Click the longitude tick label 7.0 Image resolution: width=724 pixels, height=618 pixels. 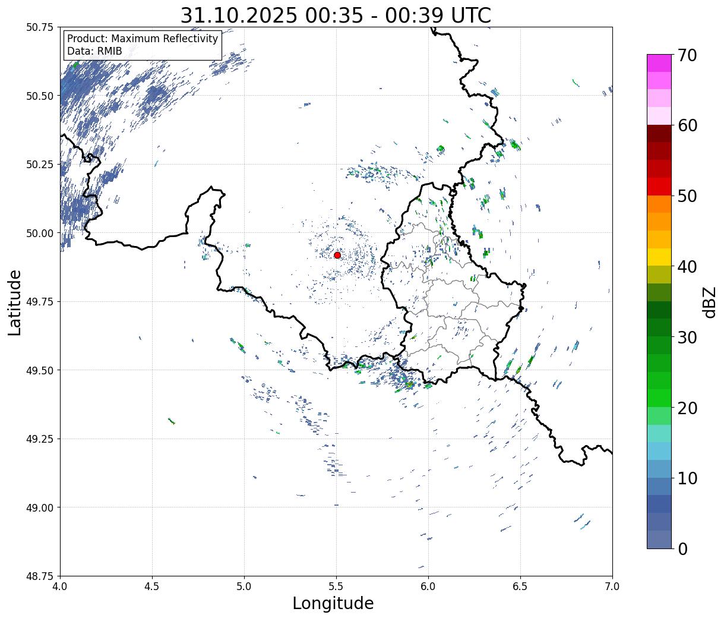612,587
